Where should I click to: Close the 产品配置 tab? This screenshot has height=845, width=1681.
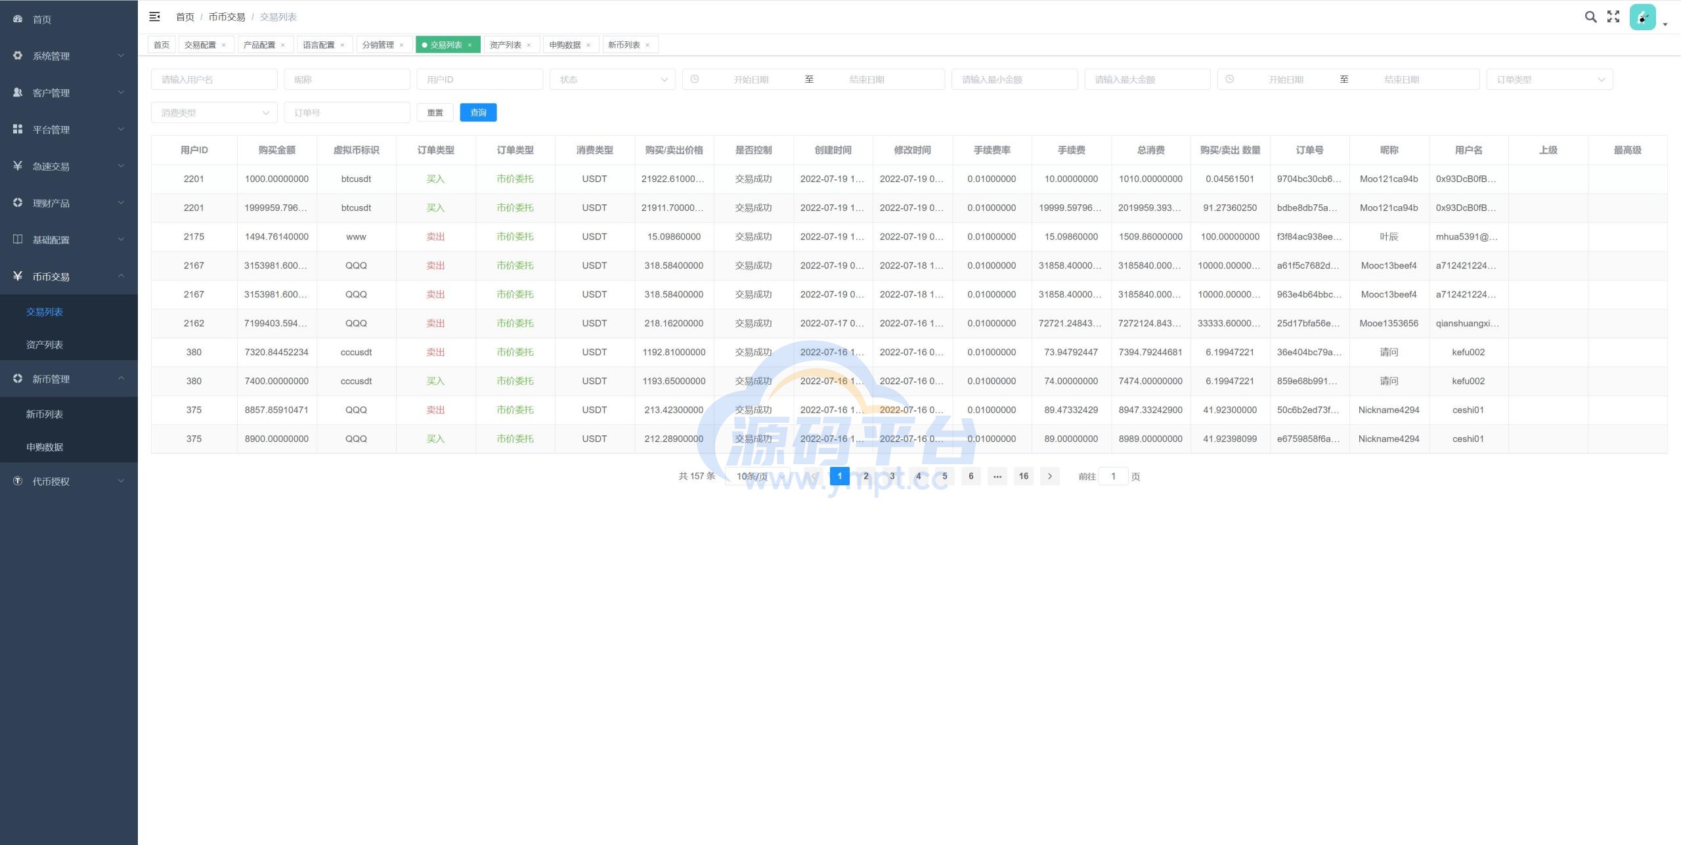pyautogui.click(x=283, y=45)
